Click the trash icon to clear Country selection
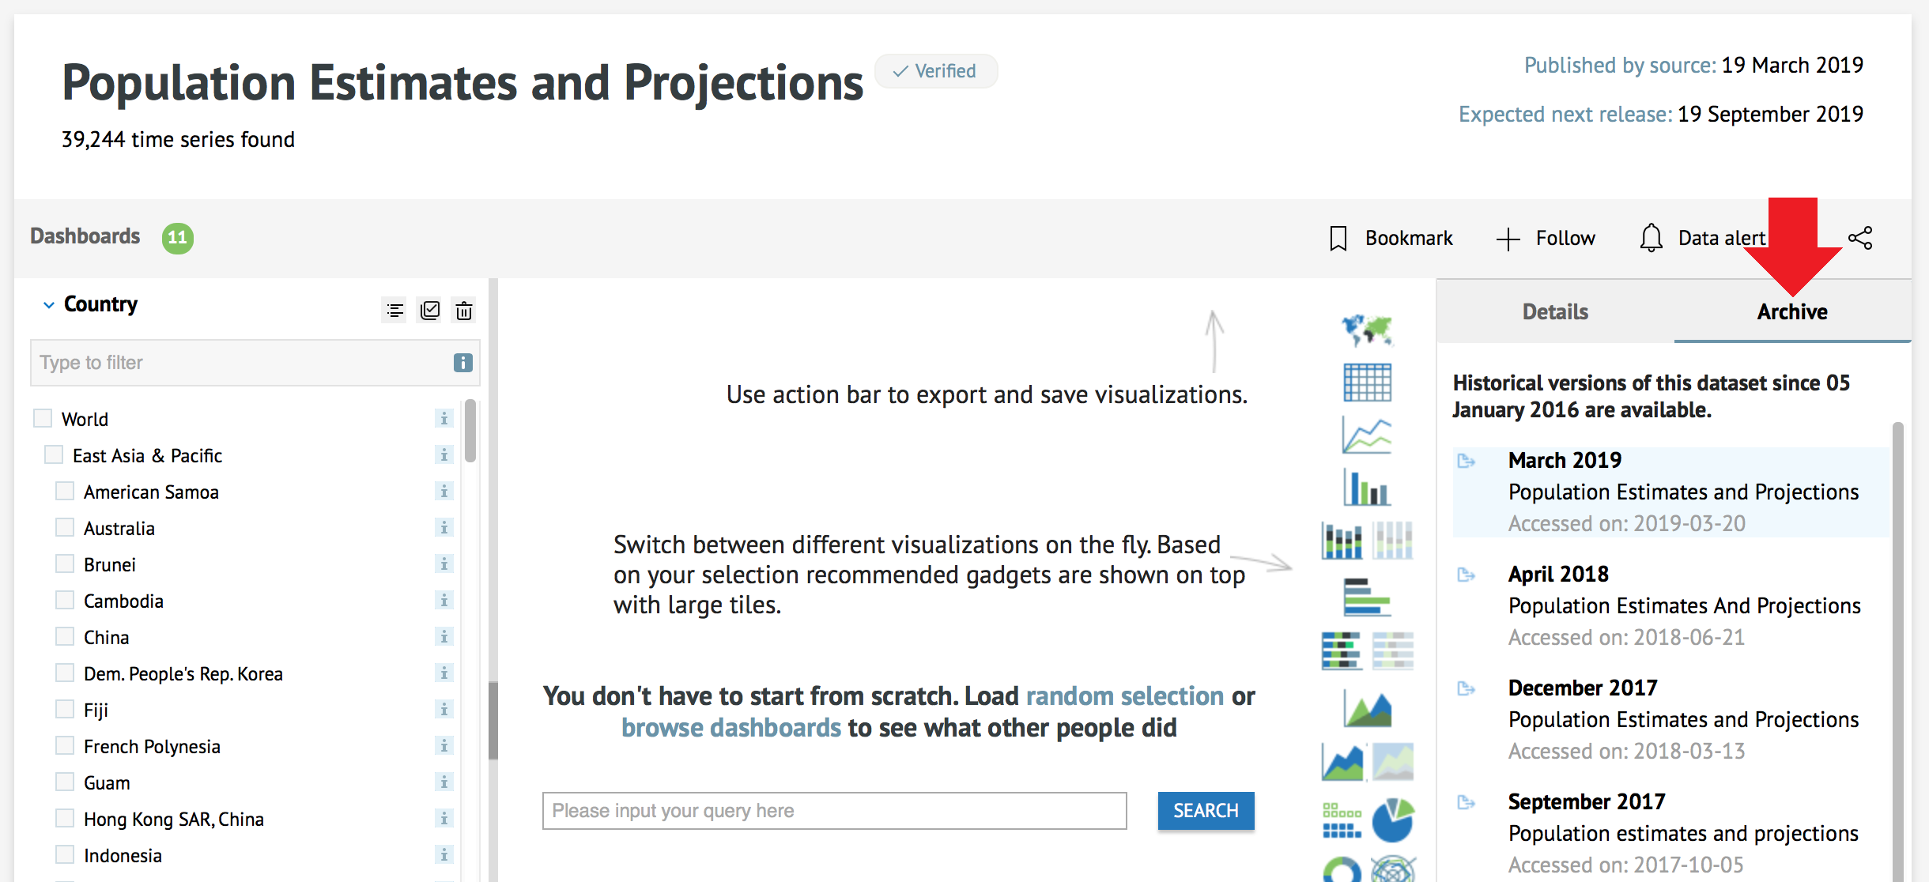The image size is (1929, 882). click(x=464, y=311)
